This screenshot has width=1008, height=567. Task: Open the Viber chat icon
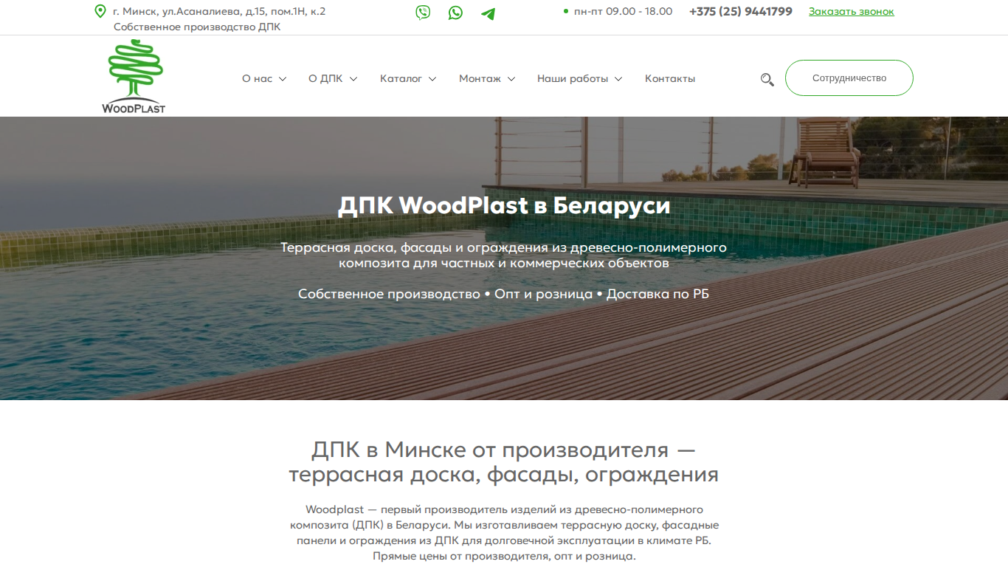[423, 12]
